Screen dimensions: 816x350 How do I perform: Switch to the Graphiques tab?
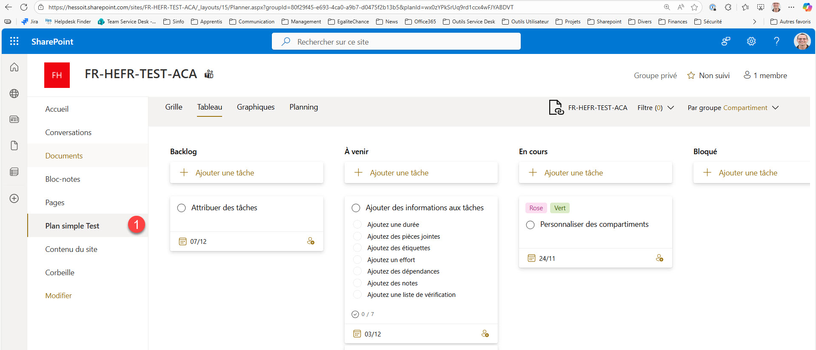[255, 107]
